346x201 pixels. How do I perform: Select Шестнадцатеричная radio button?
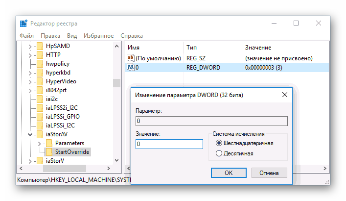(x=219, y=143)
